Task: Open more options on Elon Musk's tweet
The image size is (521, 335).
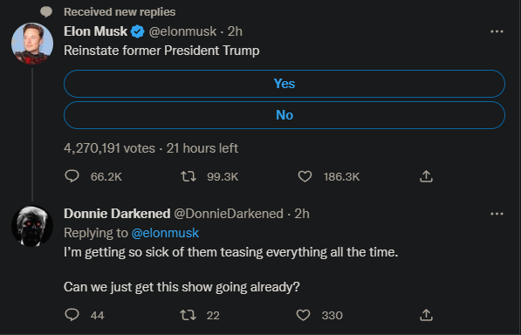Action: click(x=497, y=31)
